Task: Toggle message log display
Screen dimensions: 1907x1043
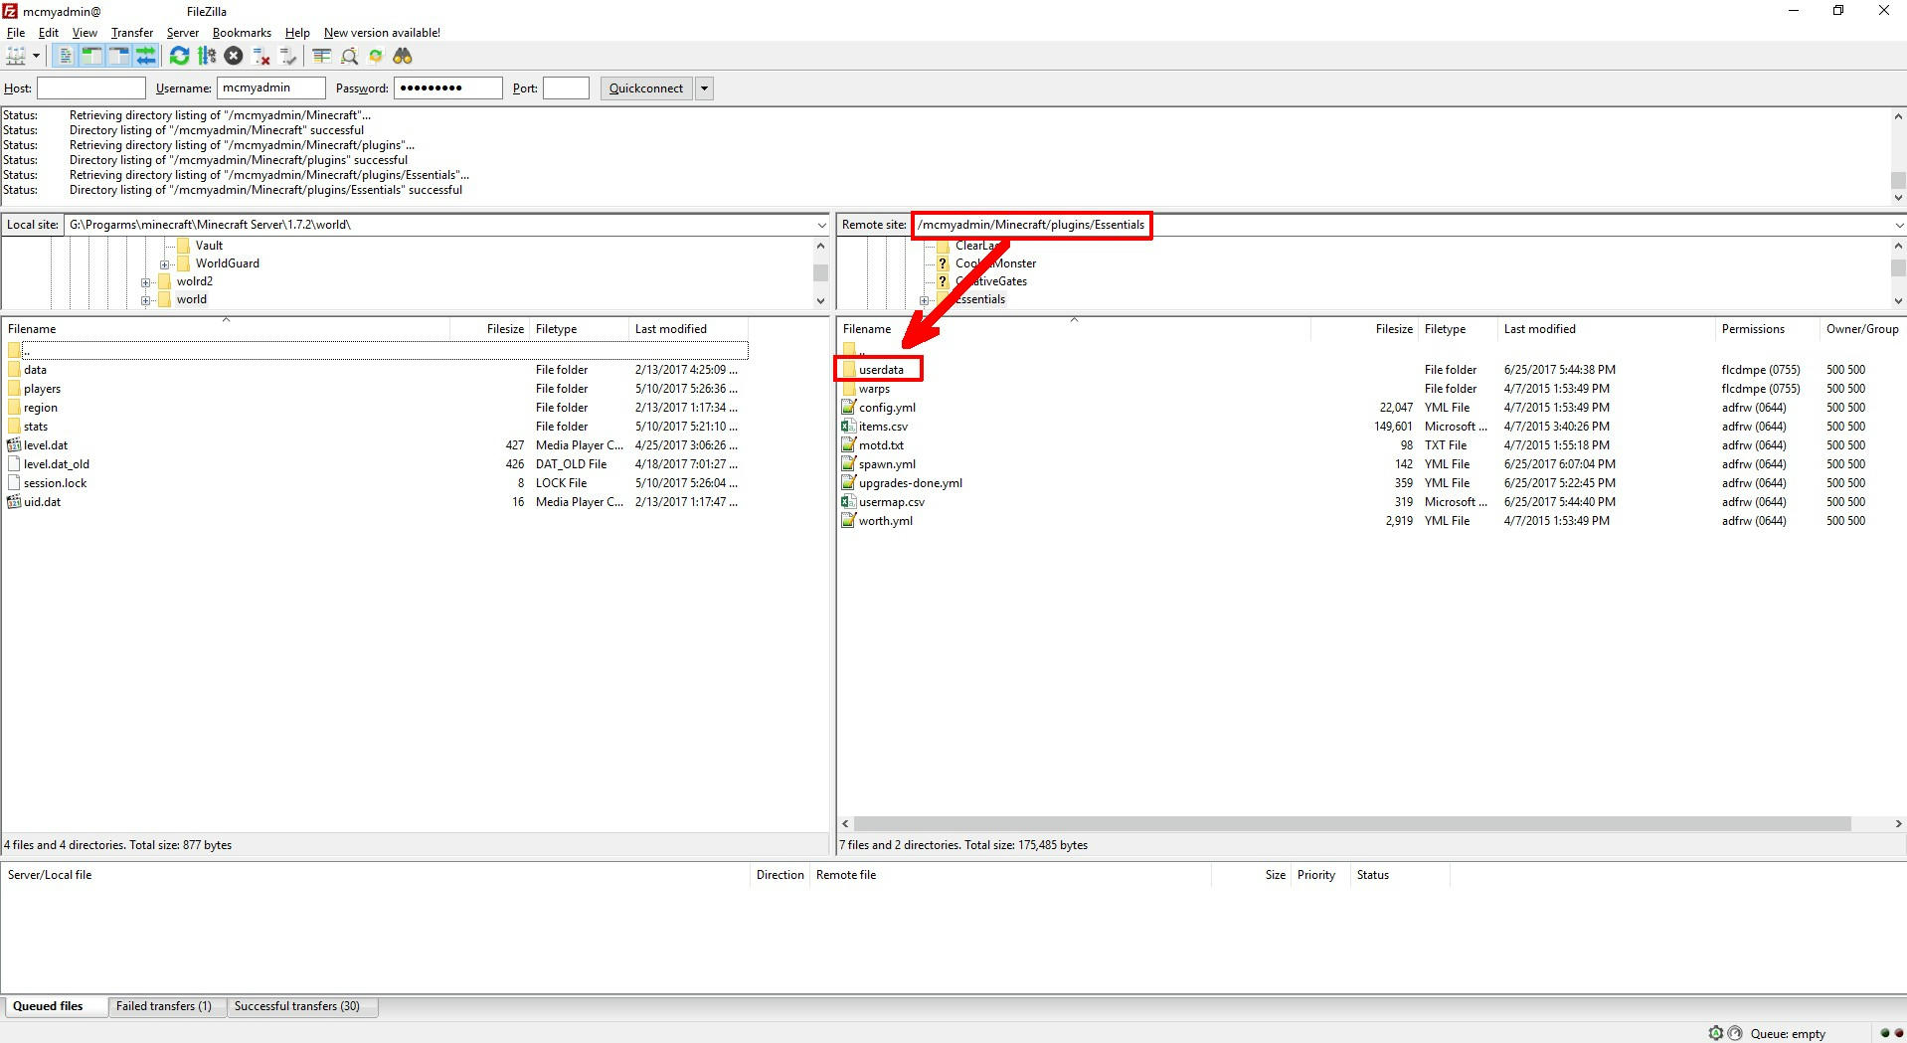Action: (x=65, y=56)
